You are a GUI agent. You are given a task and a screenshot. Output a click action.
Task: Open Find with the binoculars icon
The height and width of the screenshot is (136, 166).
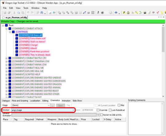click(42, 13)
